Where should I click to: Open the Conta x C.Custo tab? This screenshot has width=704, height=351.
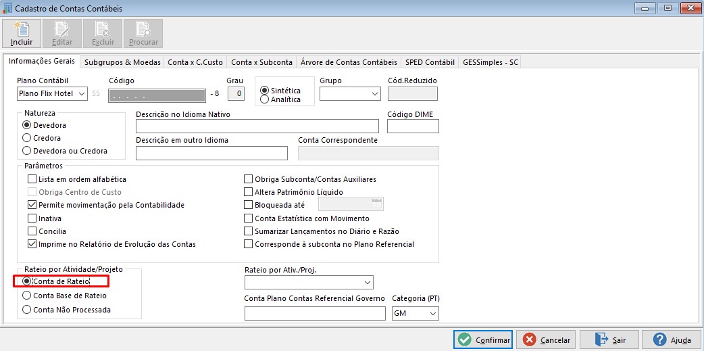click(195, 62)
